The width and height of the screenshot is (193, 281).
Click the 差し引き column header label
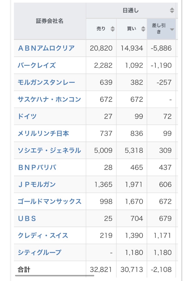[159, 29]
